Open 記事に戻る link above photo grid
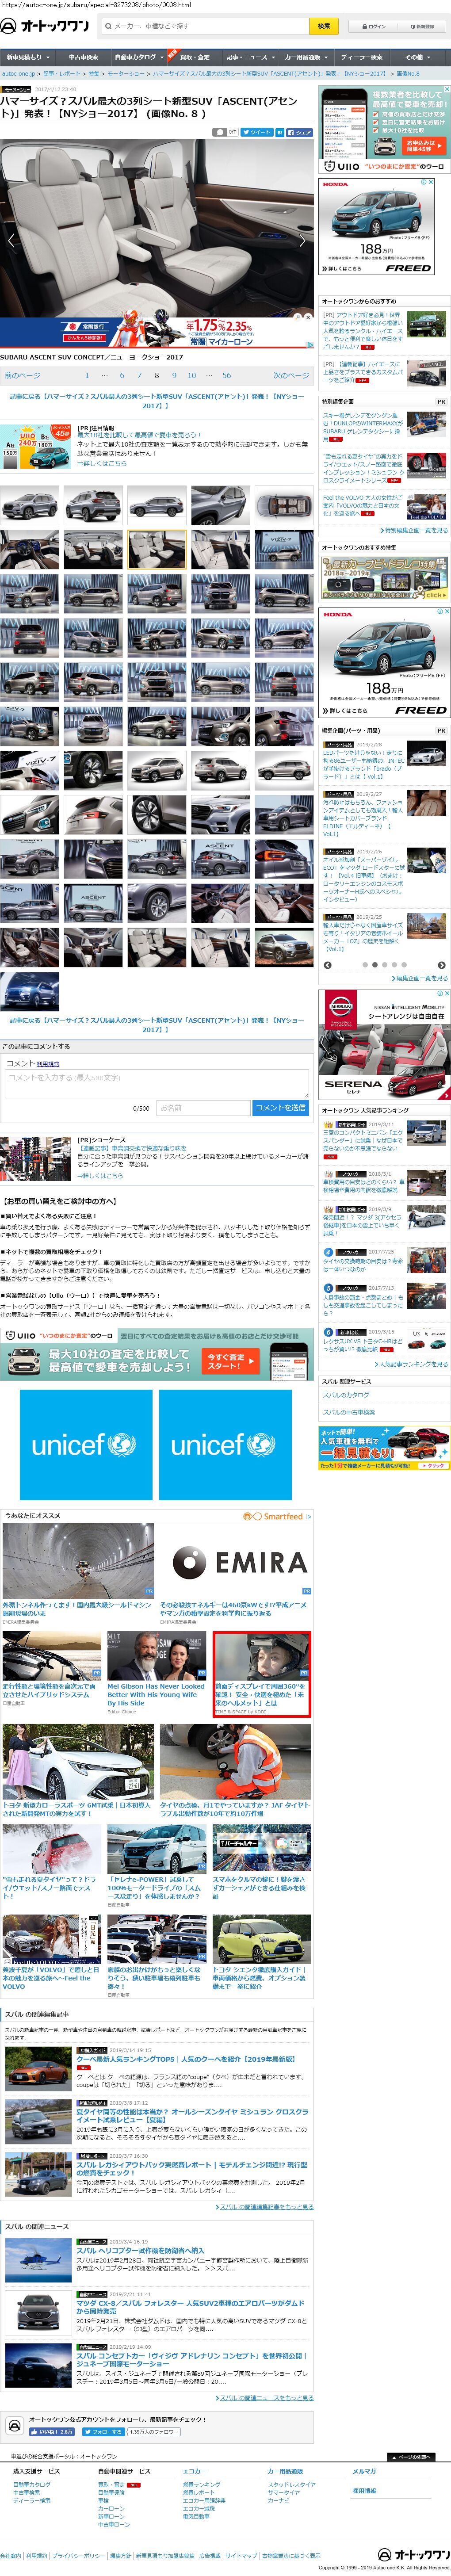This screenshot has width=451, height=2576. coord(156,400)
